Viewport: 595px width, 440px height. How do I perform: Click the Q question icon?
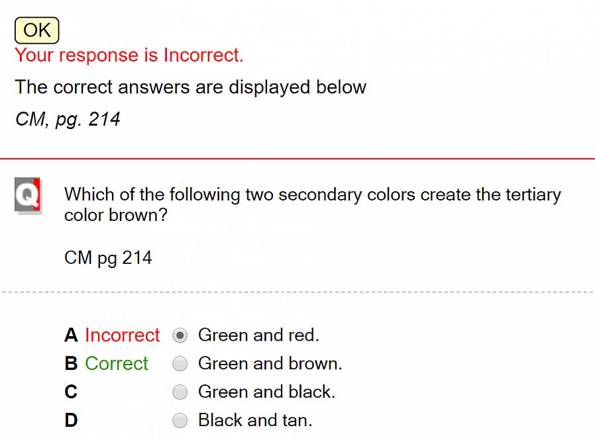28,196
